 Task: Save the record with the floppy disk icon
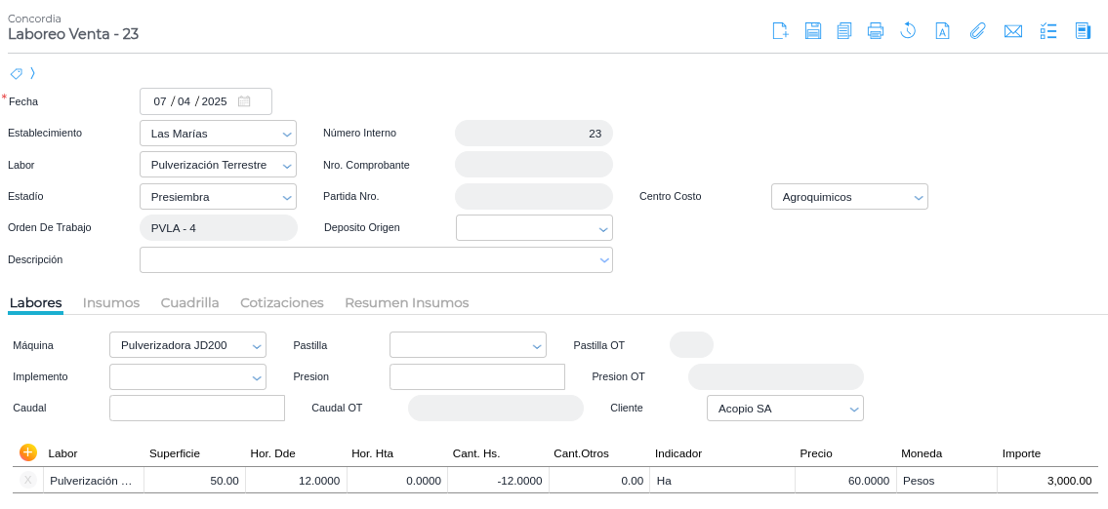[812, 30]
